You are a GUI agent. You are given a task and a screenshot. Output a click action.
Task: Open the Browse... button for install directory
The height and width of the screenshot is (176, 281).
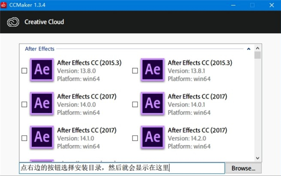[x=243, y=168]
